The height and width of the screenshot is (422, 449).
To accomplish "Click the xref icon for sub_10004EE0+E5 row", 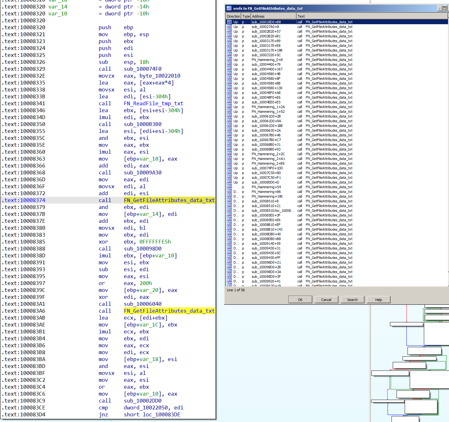I will [x=229, y=102].
